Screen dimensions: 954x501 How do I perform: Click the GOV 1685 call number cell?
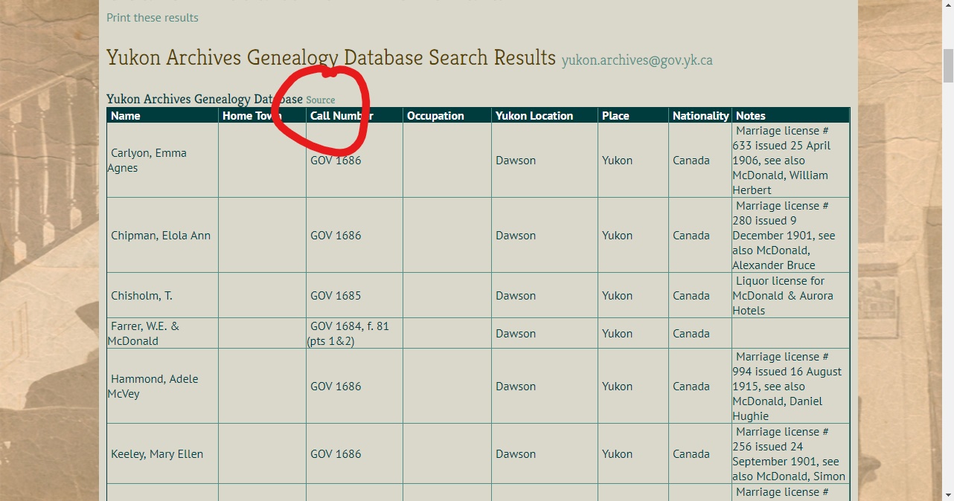(336, 296)
